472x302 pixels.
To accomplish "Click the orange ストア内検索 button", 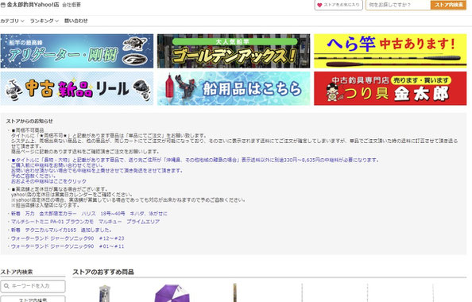I will pos(448,5).
